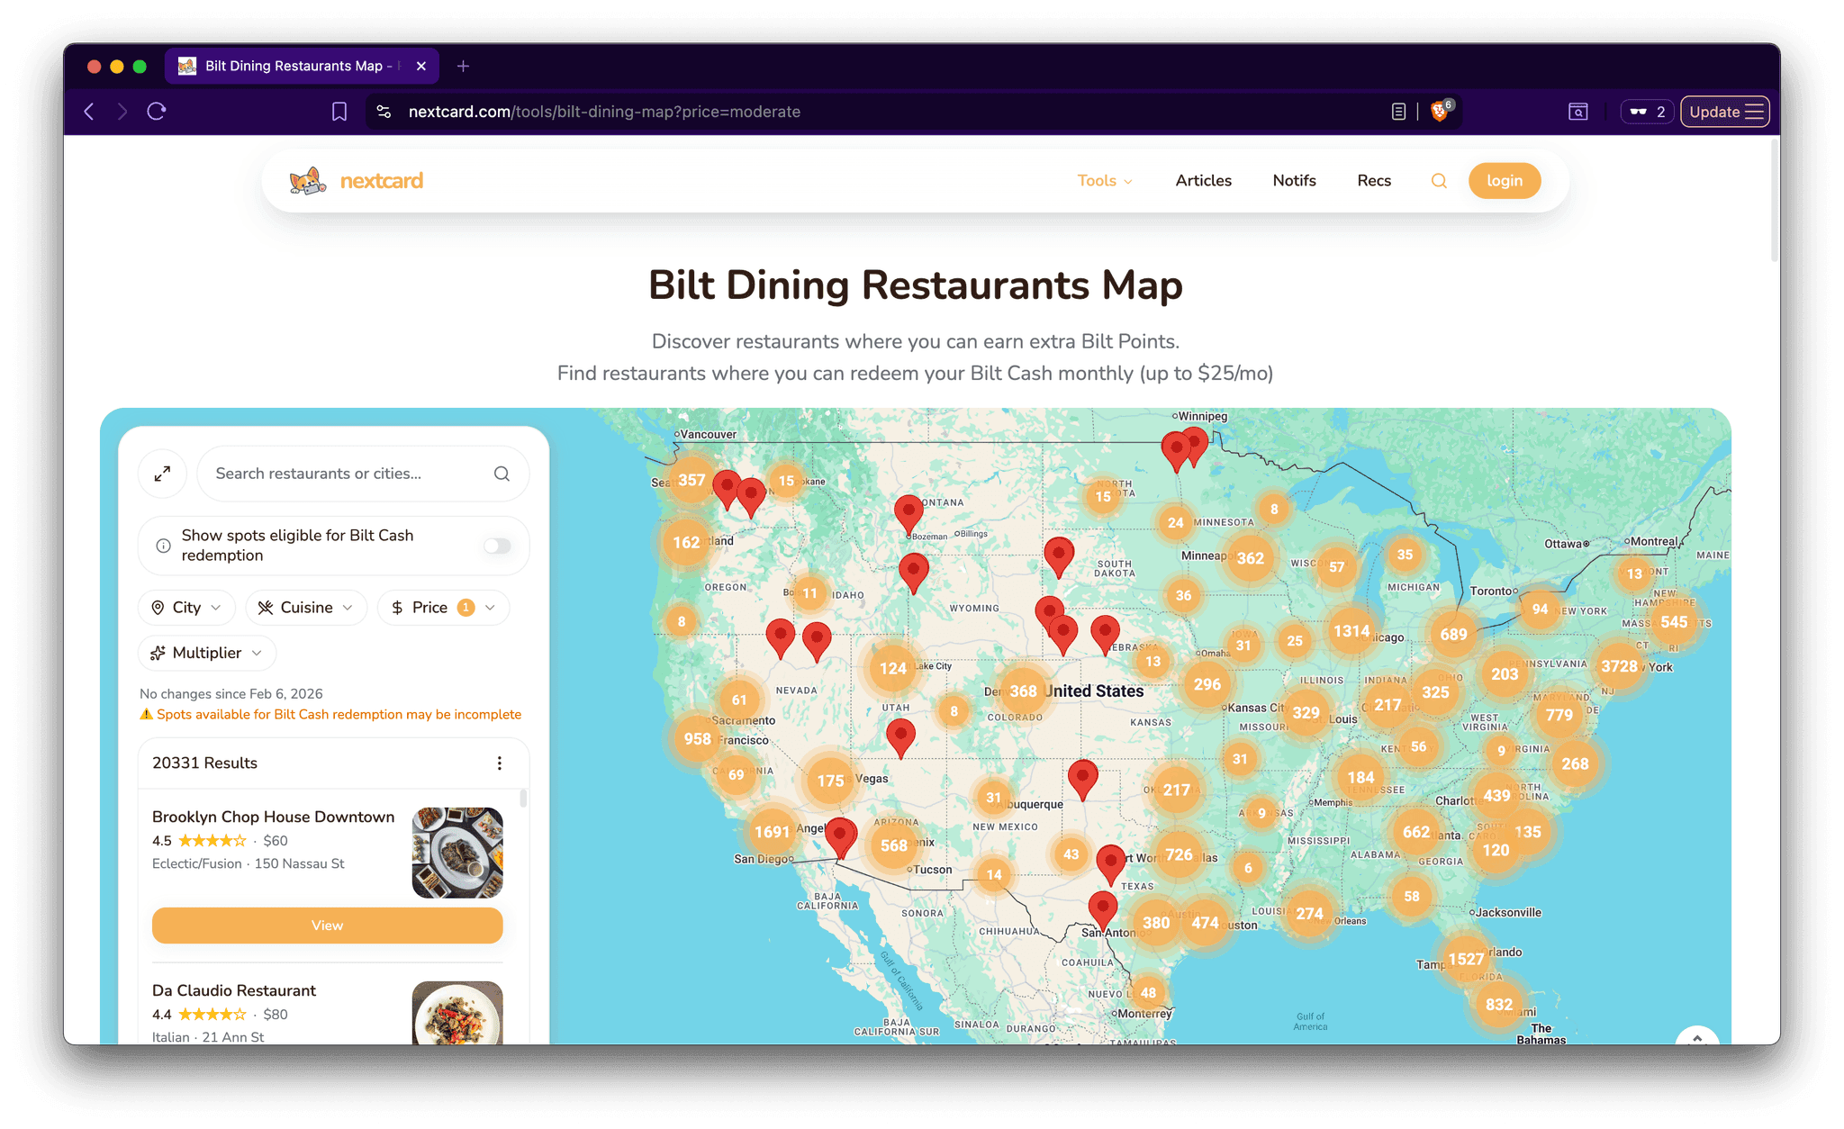Click the 726 cluster near Dallas
1844x1129 pixels.
pos(1179,854)
